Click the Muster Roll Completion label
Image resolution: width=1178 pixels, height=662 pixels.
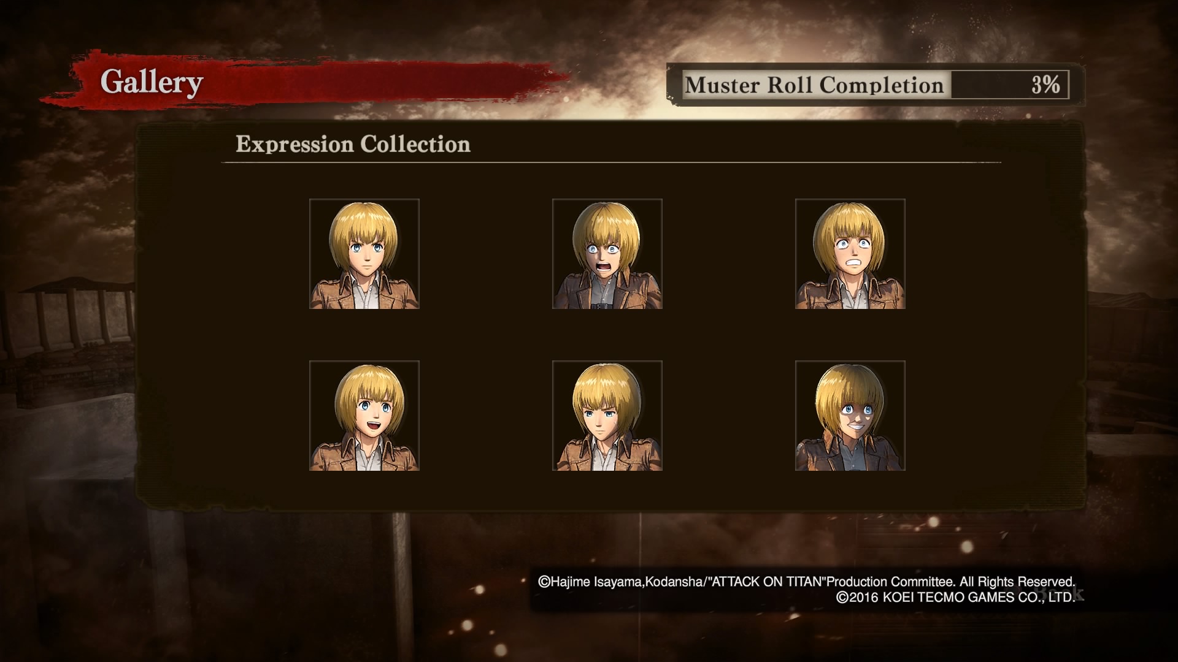click(x=814, y=85)
